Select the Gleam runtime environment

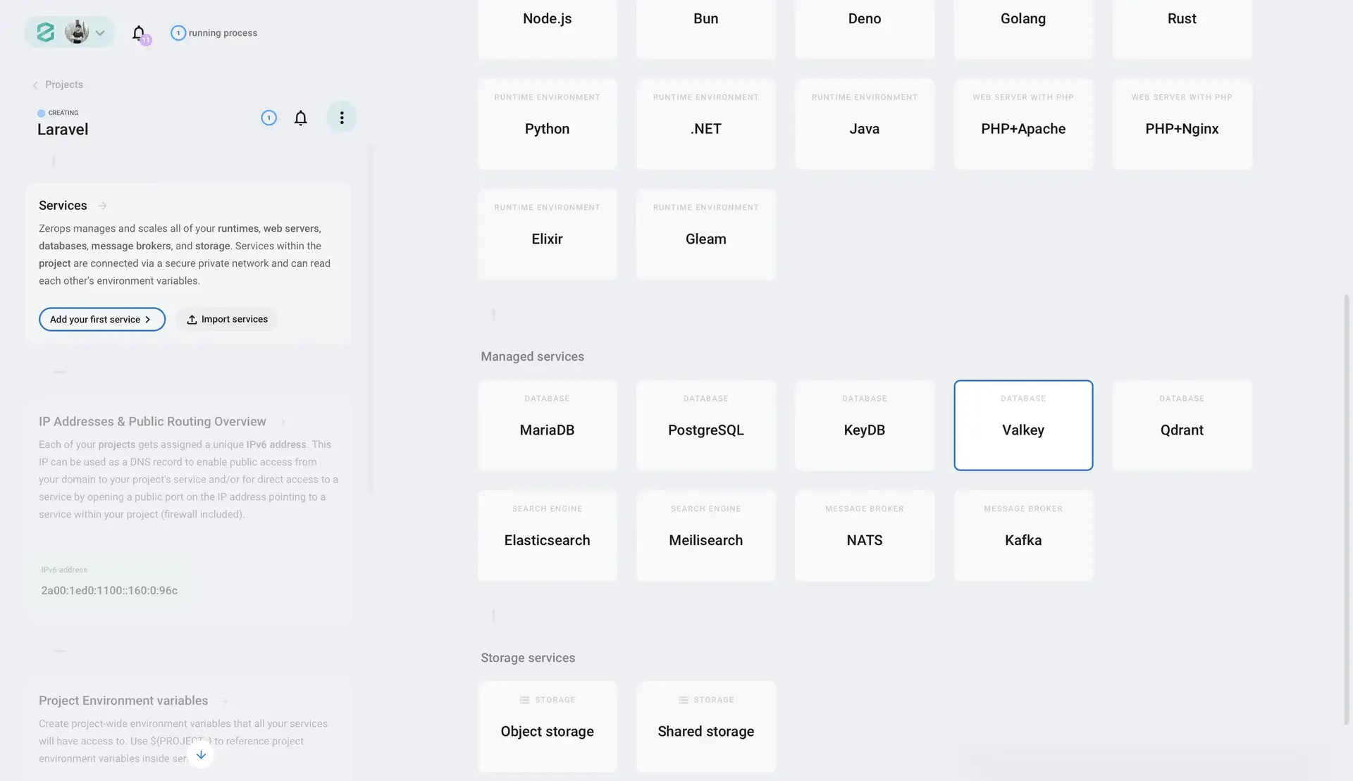(706, 234)
